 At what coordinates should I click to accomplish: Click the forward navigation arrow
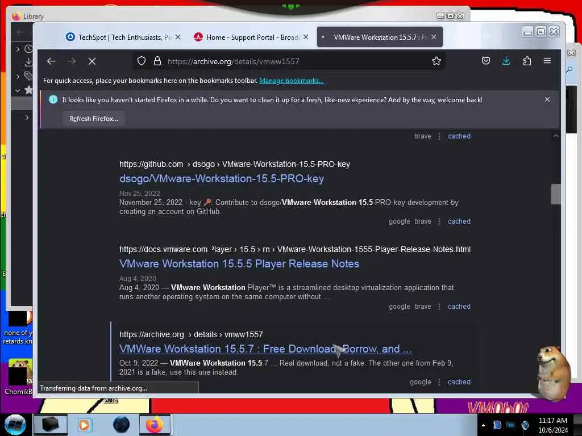72,61
